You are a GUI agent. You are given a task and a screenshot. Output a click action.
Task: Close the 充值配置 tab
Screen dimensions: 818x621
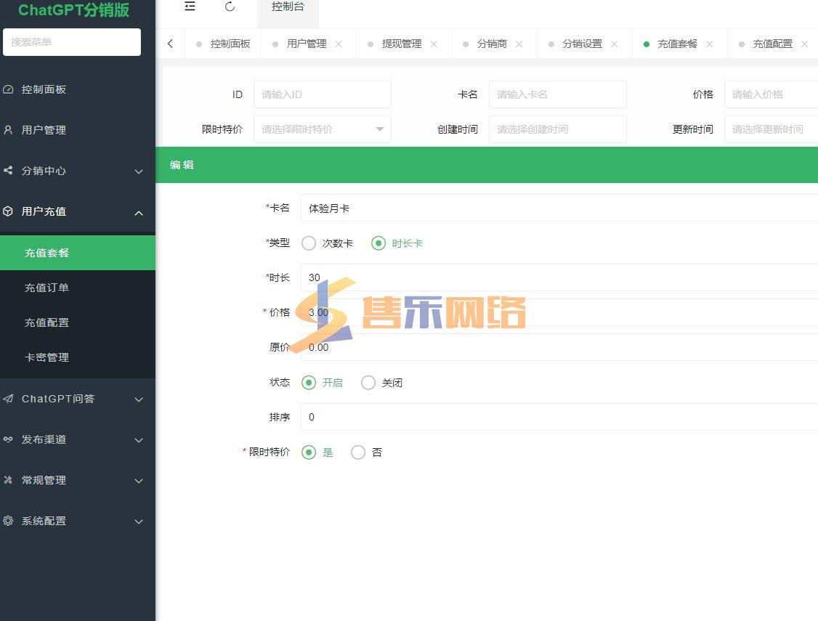tap(804, 44)
